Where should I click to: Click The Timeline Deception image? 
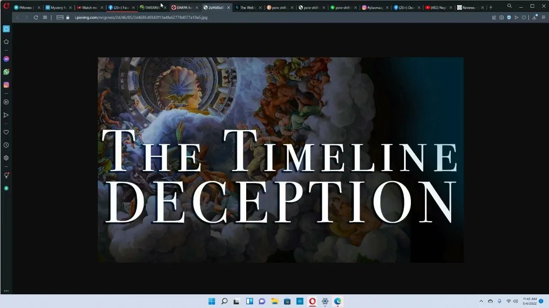click(x=281, y=160)
